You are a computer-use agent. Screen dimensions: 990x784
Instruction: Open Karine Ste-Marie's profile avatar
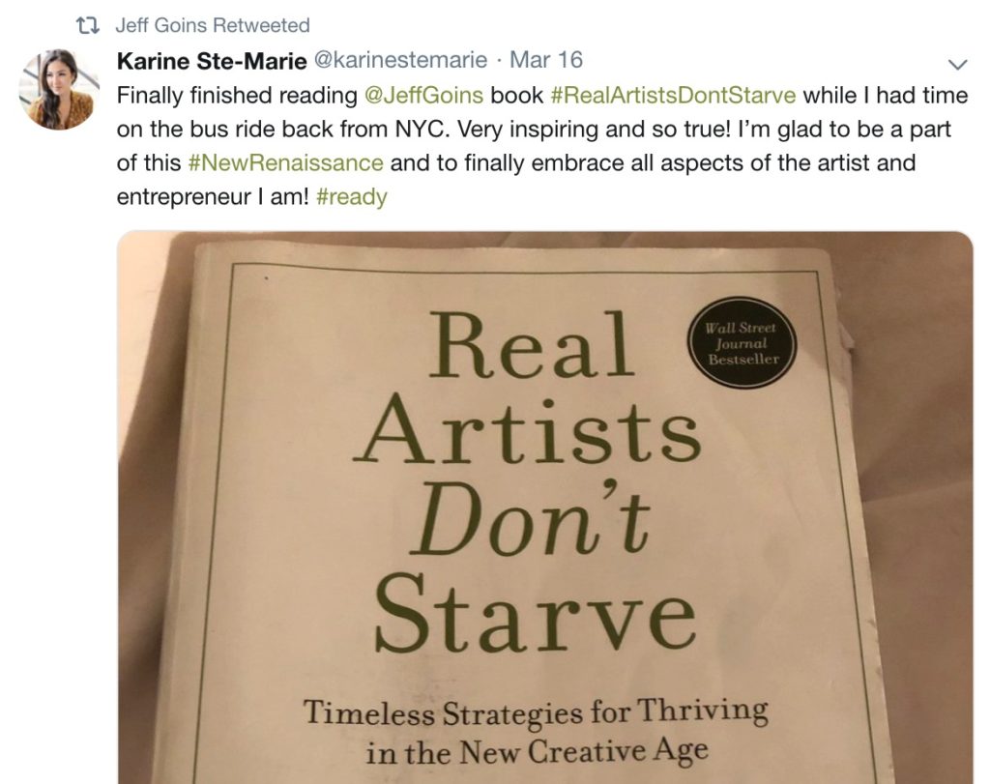pos(57,90)
